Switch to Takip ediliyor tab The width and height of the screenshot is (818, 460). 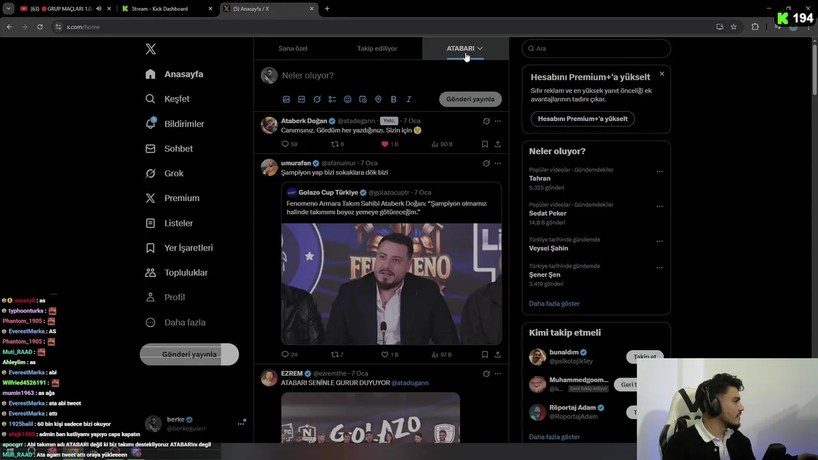[x=377, y=49]
